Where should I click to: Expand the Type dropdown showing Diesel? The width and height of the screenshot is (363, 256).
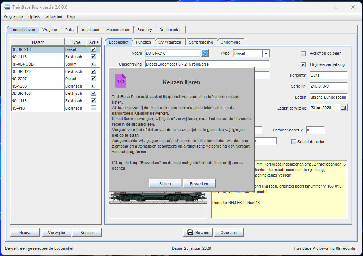pos(266,53)
